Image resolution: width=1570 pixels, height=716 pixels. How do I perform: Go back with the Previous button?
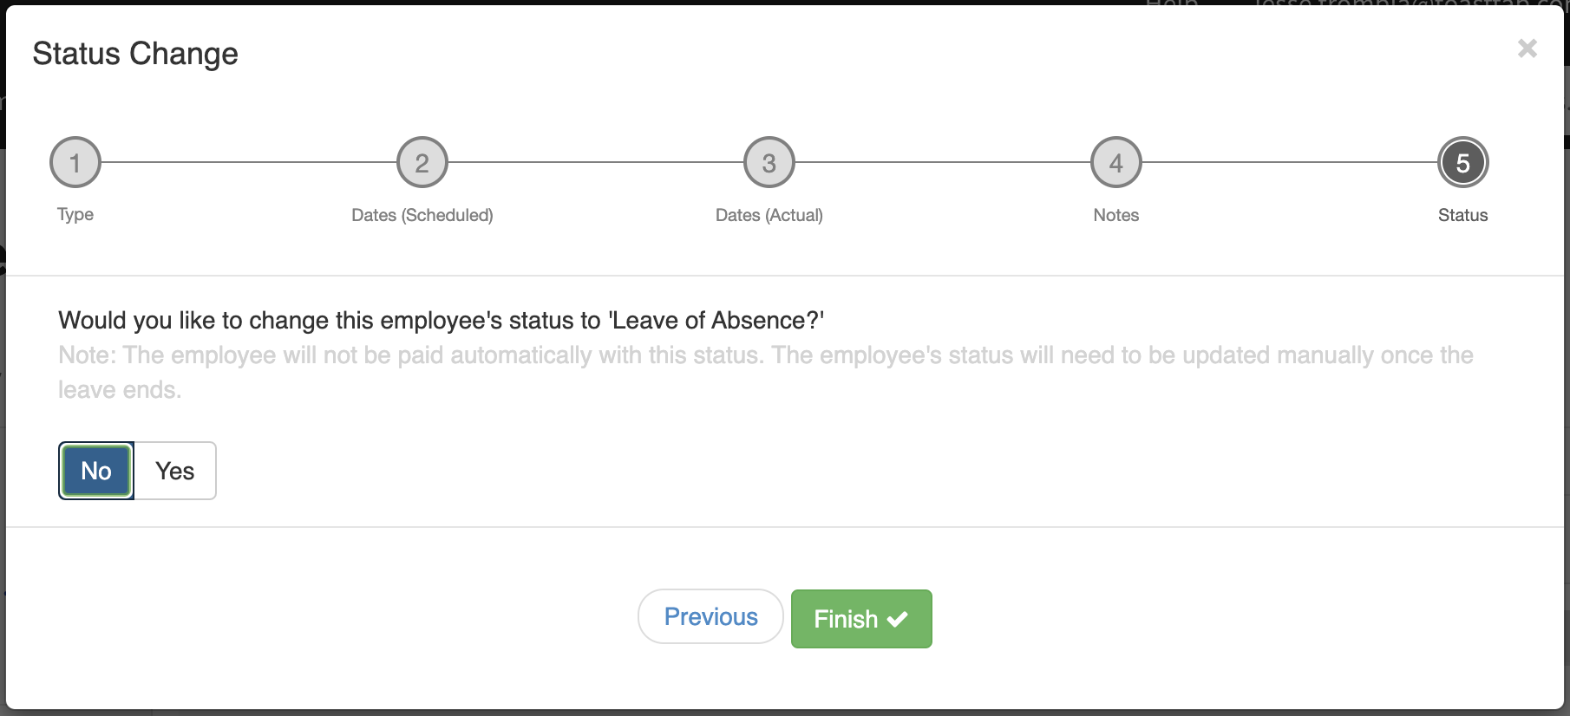click(x=710, y=616)
